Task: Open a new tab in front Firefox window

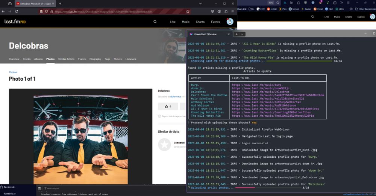Action: [60, 4]
